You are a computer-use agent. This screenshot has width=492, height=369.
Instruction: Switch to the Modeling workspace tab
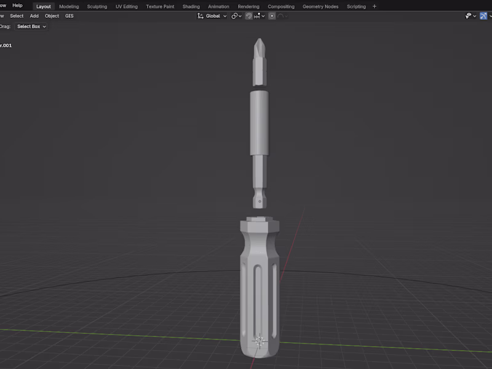pyautogui.click(x=69, y=6)
